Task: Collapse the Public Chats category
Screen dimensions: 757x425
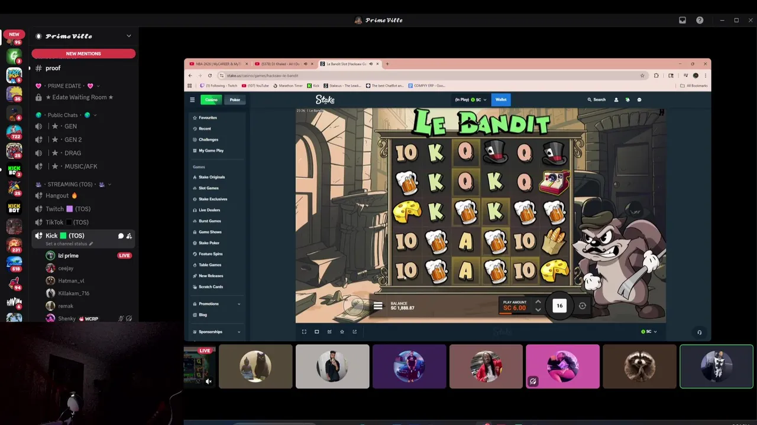Action: (66, 115)
